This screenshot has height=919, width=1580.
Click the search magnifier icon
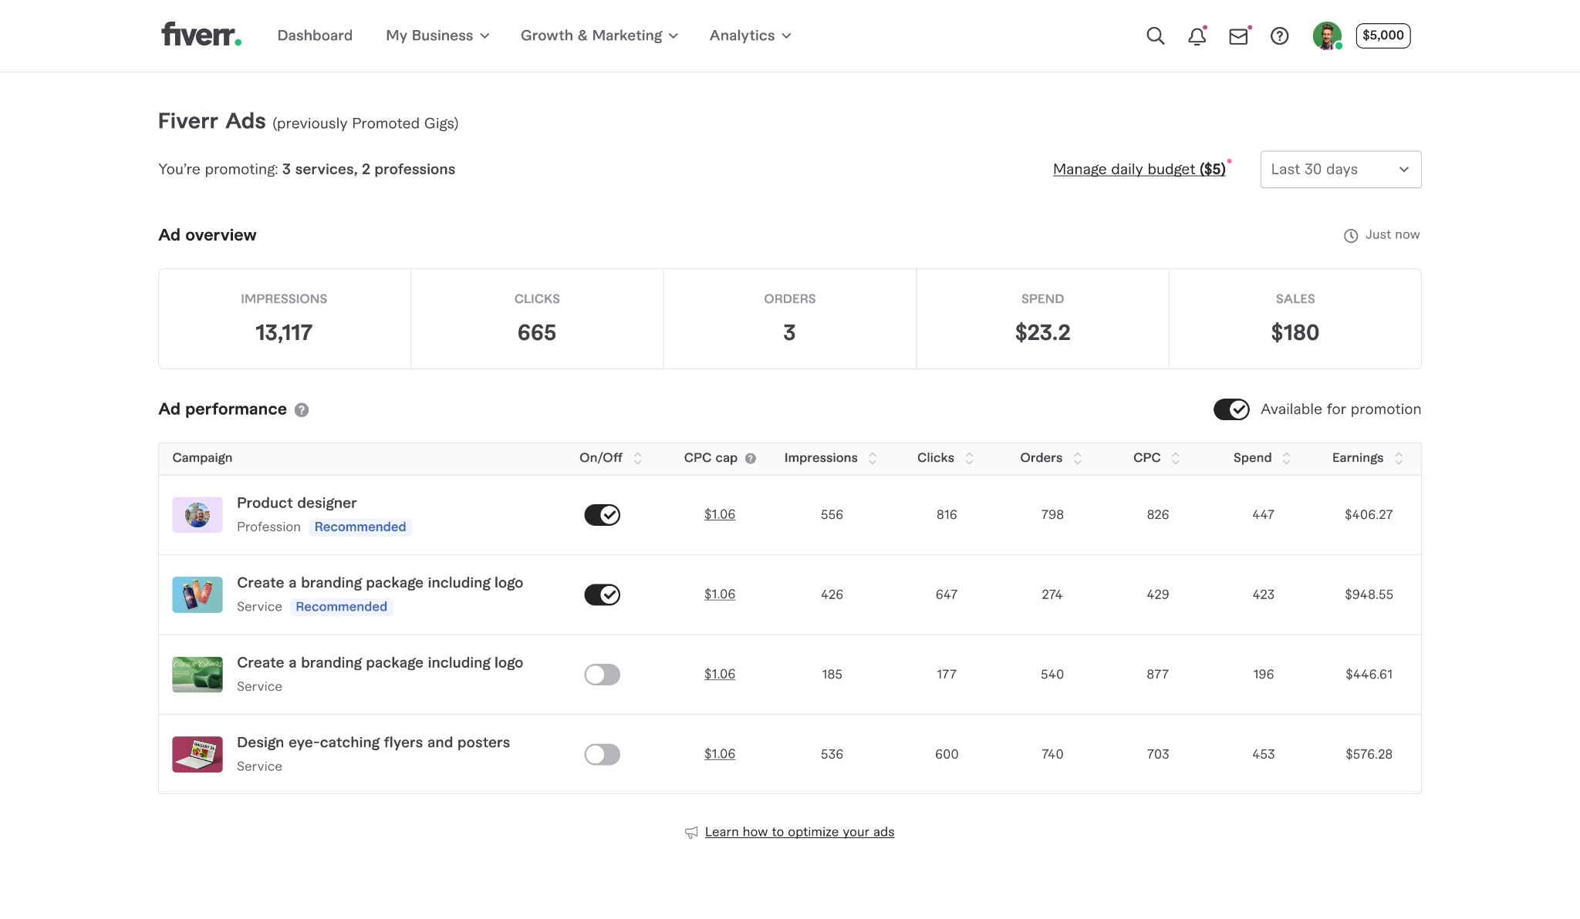coord(1155,35)
